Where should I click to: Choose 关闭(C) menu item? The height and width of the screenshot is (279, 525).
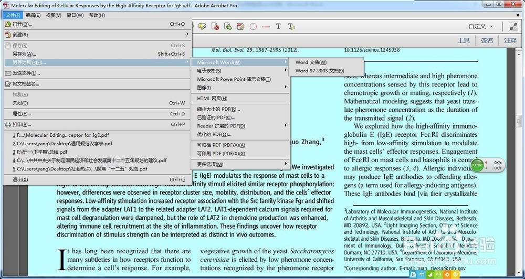(97, 103)
